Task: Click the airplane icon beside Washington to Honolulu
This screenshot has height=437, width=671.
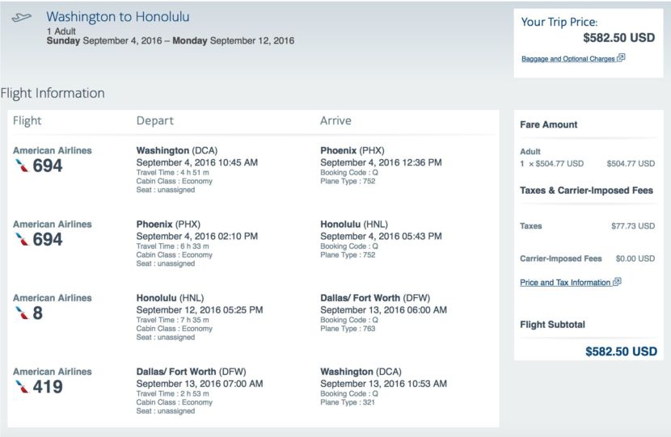Action: [21, 18]
